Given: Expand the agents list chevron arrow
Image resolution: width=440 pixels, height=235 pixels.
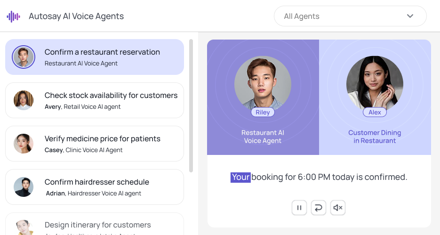Looking at the screenshot, I should tap(410, 16).
